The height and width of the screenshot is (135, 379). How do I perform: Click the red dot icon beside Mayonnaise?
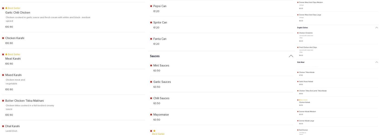[151, 115]
